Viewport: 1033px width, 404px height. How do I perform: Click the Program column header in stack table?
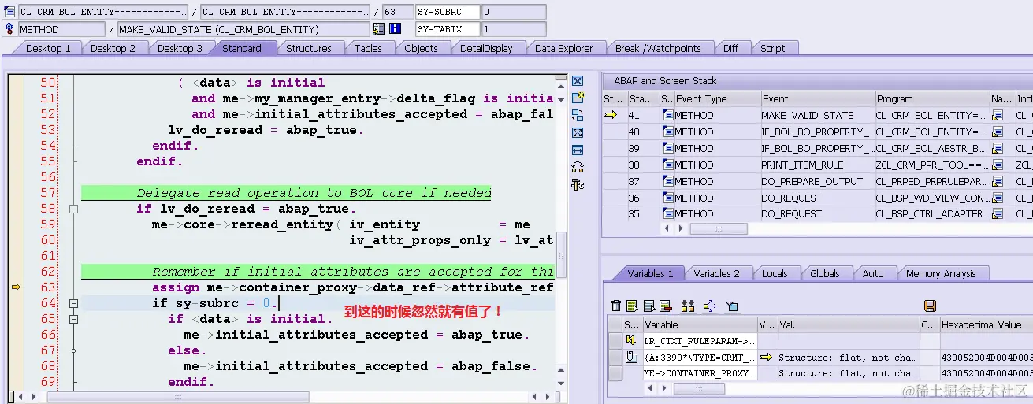point(932,98)
